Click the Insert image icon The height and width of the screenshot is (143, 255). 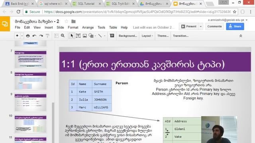click(x=85, y=36)
